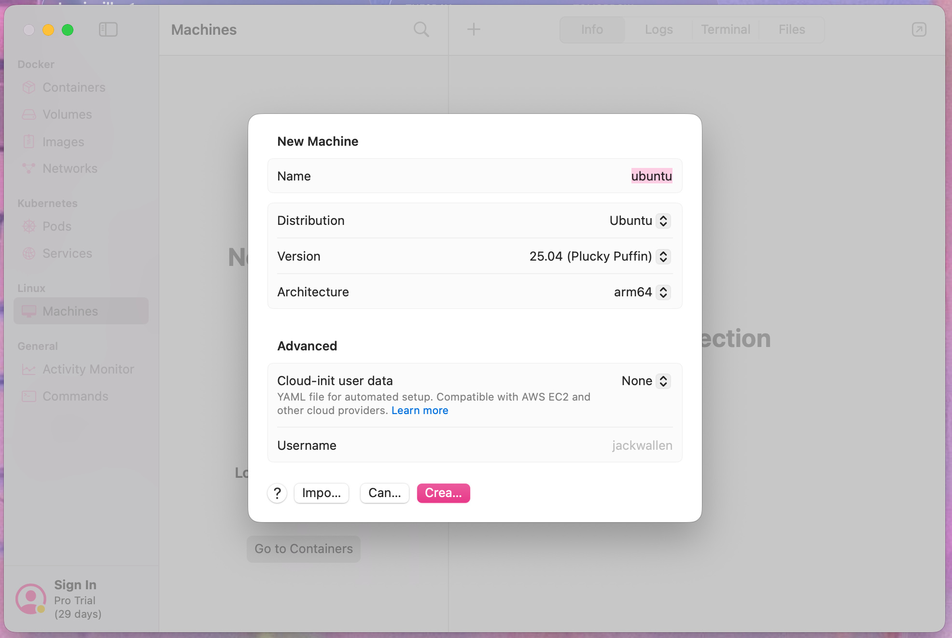
Task: Click the Containers icon in sidebar
Action: [29, 87]
